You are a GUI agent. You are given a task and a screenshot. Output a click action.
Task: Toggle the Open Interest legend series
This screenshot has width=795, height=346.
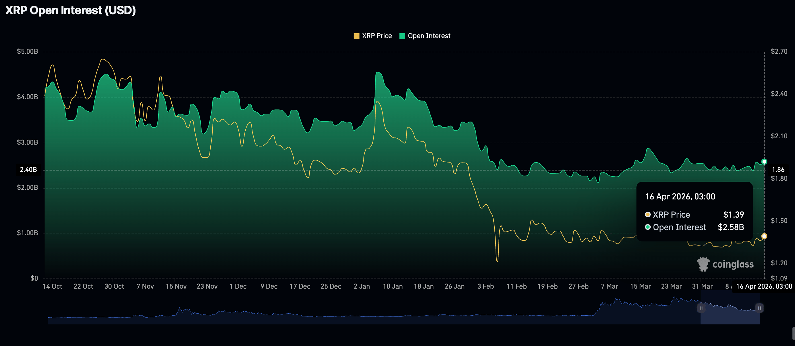[429, 36]
